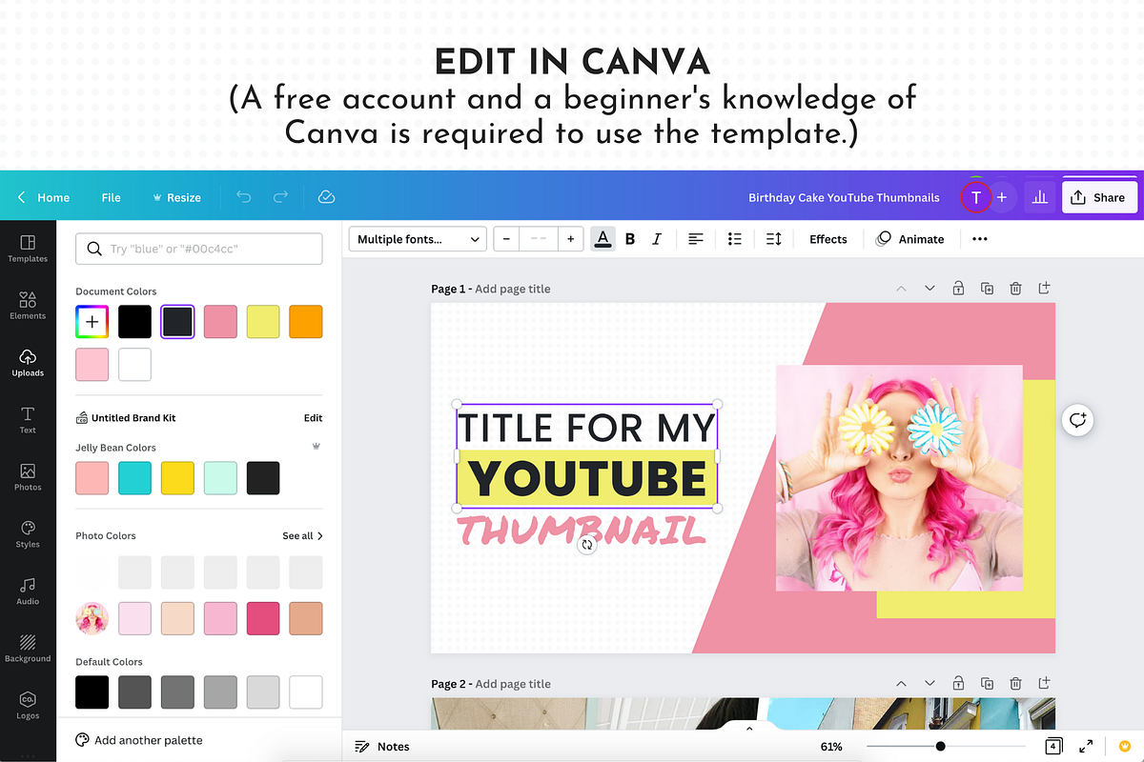Viewport: 1144px width, 762px height.
Task: Click Add page title for Page 2
Action: point(513,684)
